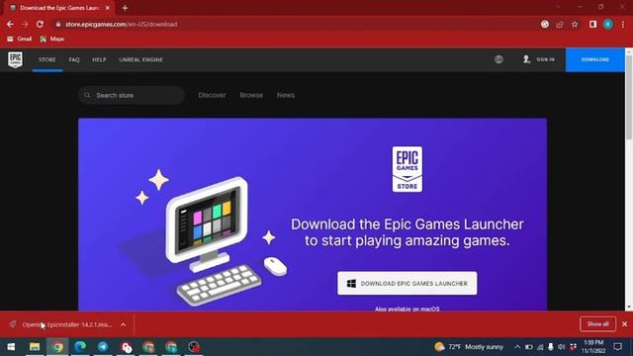Open the Windows Start menu
633x356 pixels.
11,347
